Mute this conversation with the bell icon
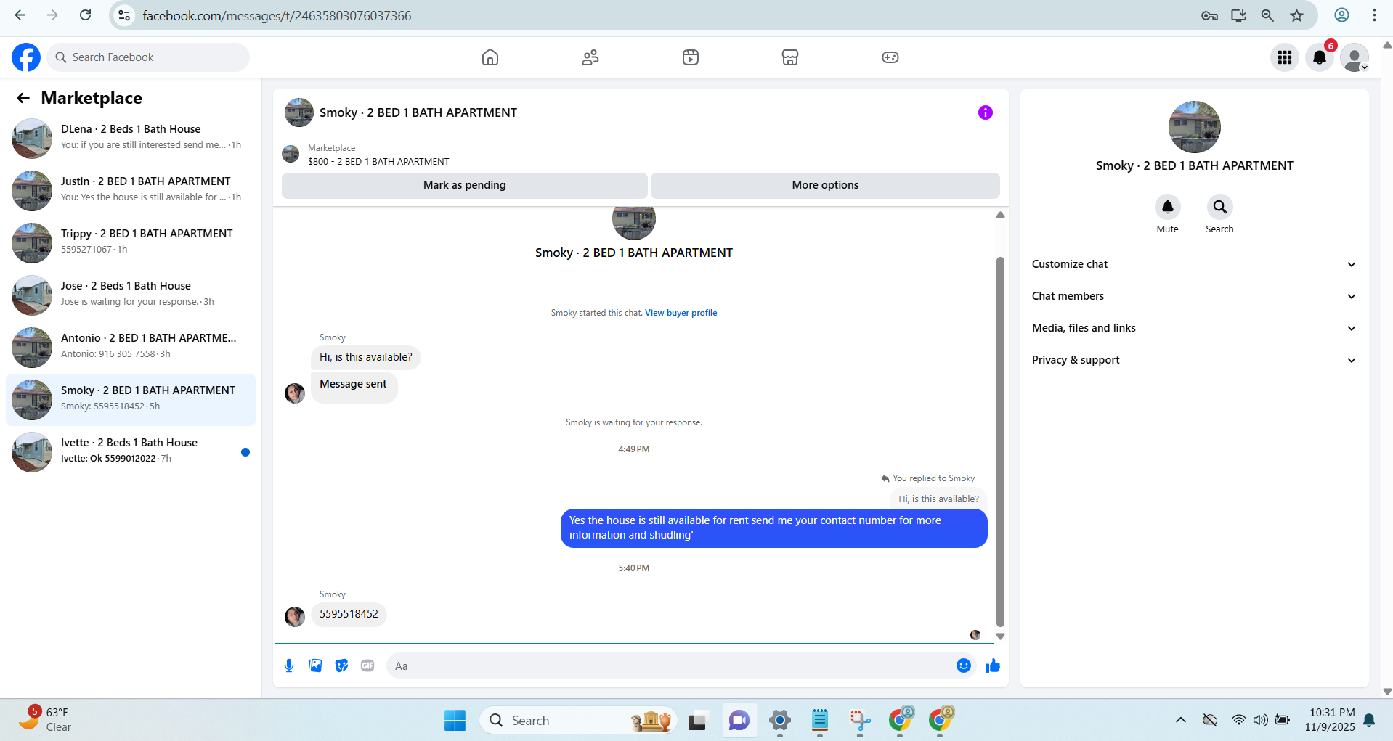Viewport: 1393px width, 741px height. point(1167,207)
